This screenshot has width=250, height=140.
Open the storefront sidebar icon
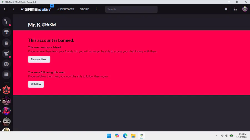tap(6, 32)
